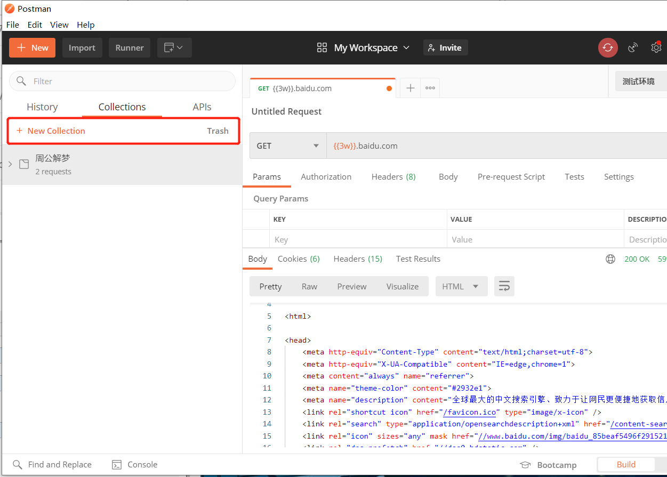Click the unsaved dot on request tab
The width and height of the screenshot is (667, 477).
click(x=389, y=88)
